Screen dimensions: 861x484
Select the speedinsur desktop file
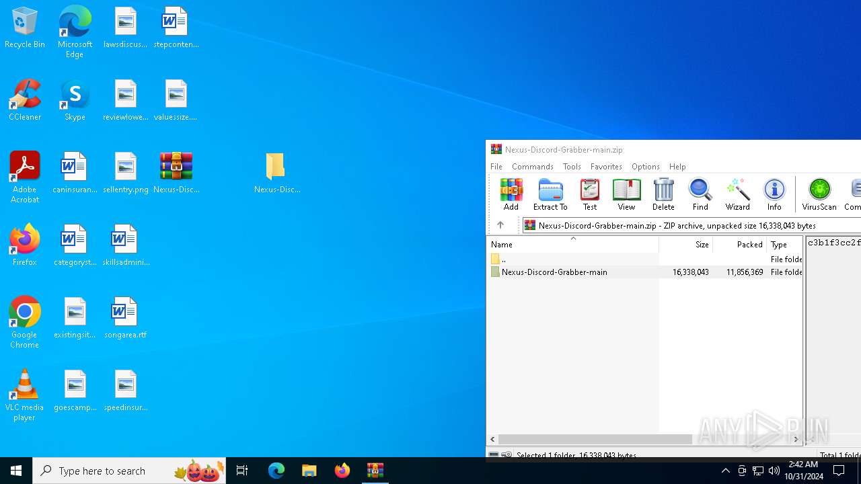126,390
